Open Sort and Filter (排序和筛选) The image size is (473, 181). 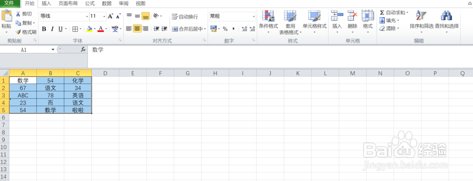[421, 22]
